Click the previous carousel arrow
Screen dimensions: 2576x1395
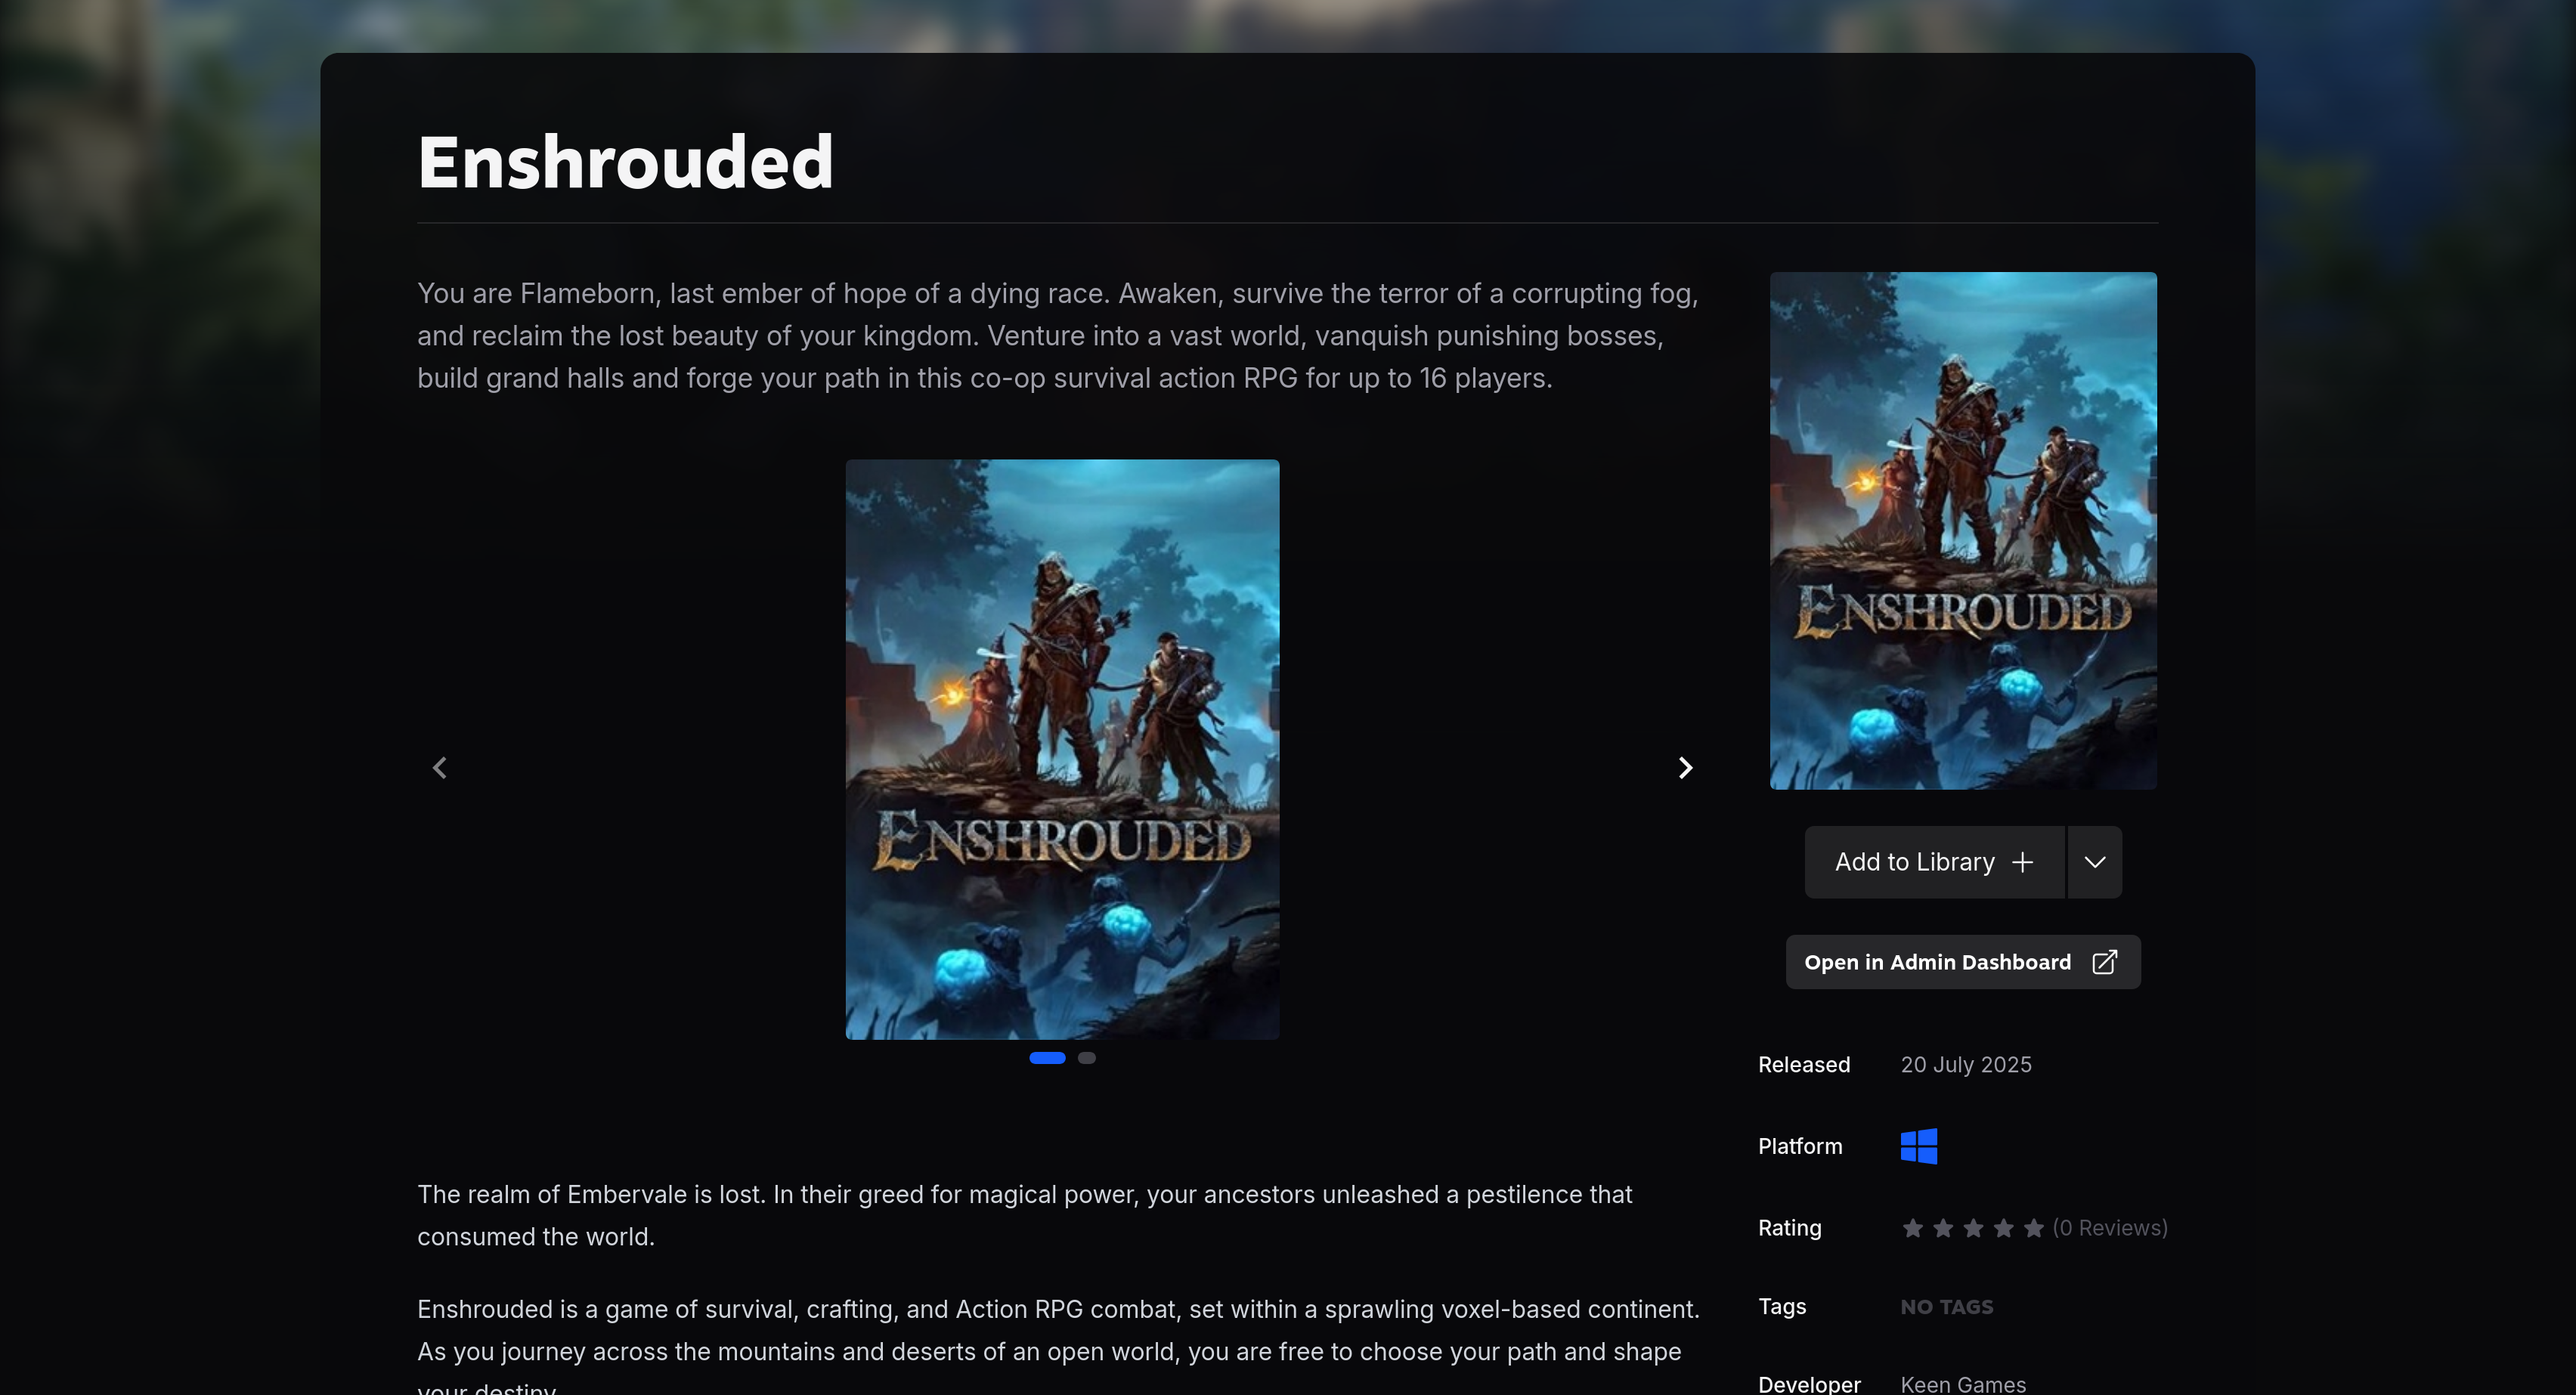click(440, 767)
